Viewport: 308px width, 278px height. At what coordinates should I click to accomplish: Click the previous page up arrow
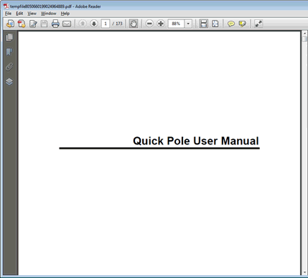83,24
